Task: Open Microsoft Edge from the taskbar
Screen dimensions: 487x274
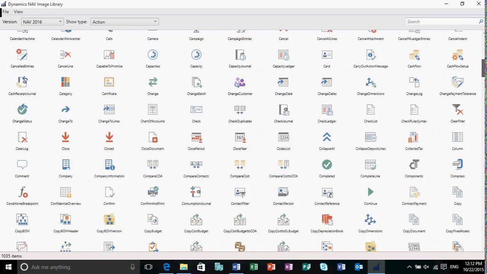Action: click(166, 267)
